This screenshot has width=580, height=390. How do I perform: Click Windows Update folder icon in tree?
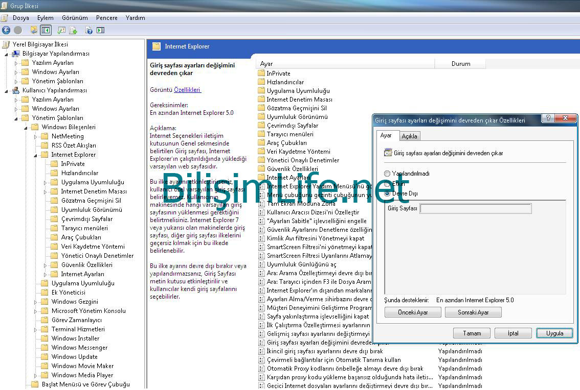(x=45, y=357)
